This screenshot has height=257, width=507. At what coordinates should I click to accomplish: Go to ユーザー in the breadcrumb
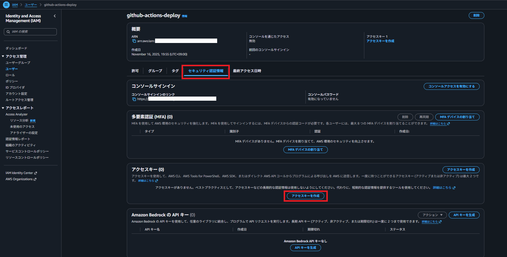point(31,5)
